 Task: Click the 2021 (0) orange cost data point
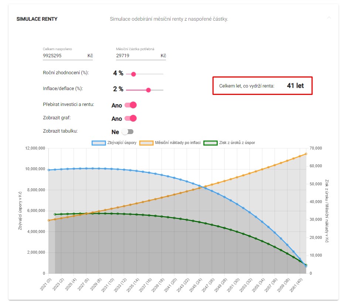pyautogui.click(x=48, y=220)
